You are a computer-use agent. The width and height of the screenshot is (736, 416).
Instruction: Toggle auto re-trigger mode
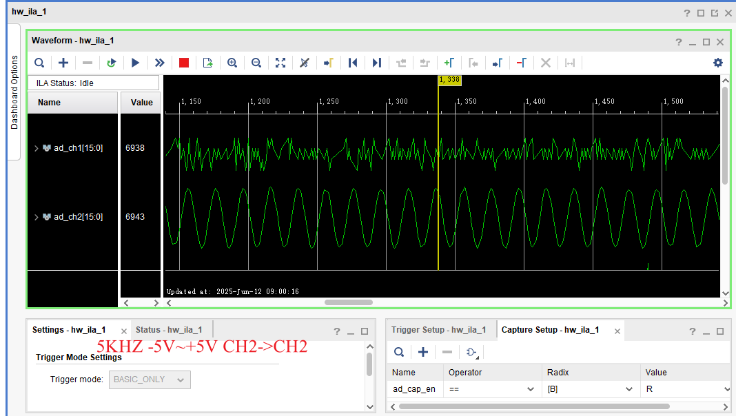pos(111,63)
